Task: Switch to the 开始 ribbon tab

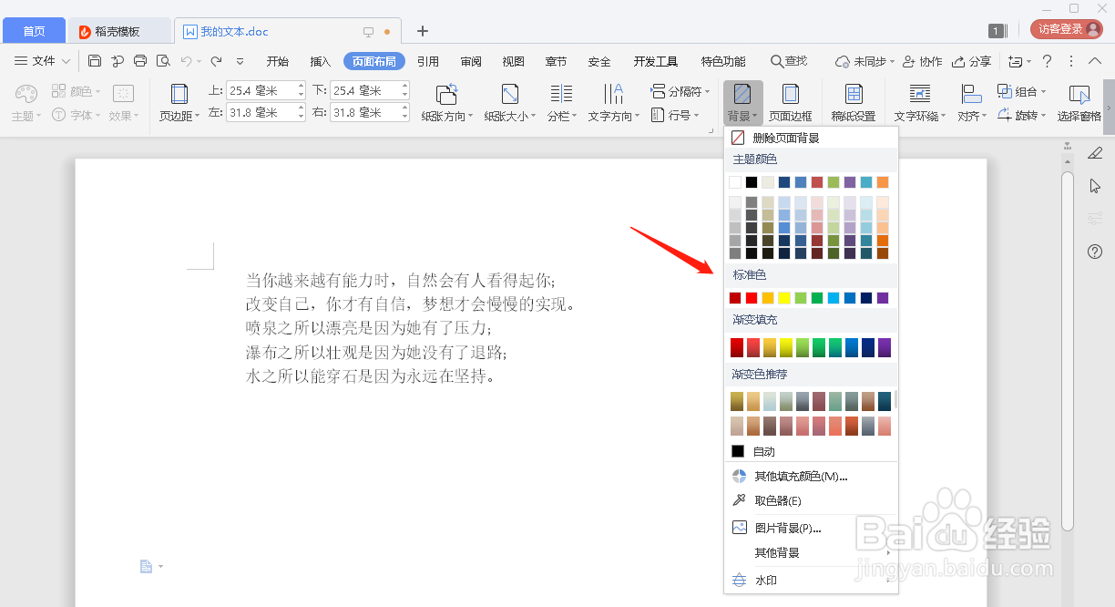Action: [x=278, y=61]
